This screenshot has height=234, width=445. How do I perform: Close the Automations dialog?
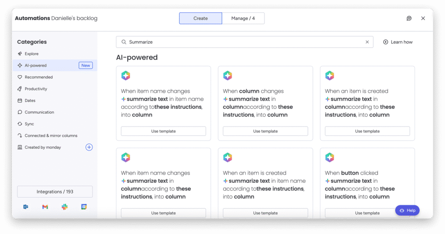coord(423,18)
